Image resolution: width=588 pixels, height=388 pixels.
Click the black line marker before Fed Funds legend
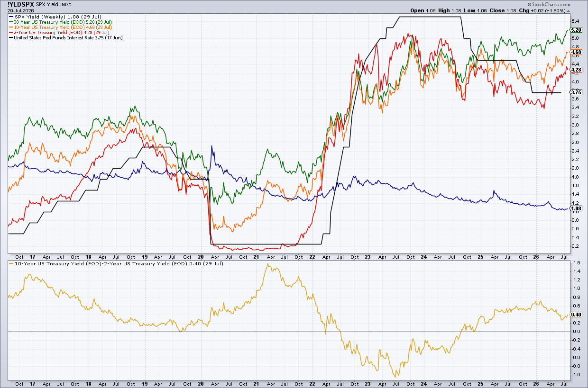point(11,37)
